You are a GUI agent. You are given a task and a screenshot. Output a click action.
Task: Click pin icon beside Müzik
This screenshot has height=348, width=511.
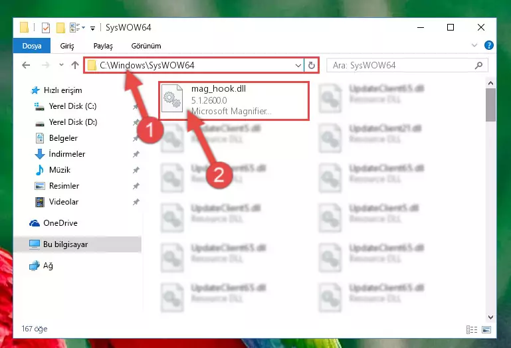136,170
